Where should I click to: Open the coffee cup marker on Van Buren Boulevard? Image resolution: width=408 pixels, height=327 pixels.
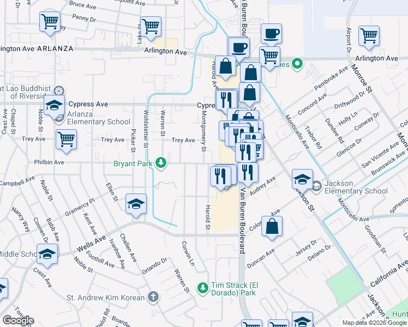click(x=239, y=48)
